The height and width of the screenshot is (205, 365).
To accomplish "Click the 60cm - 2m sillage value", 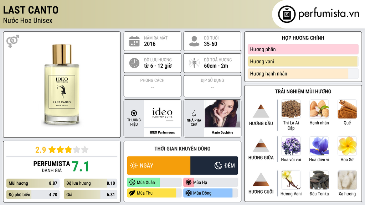I will (x=216, y=66).
